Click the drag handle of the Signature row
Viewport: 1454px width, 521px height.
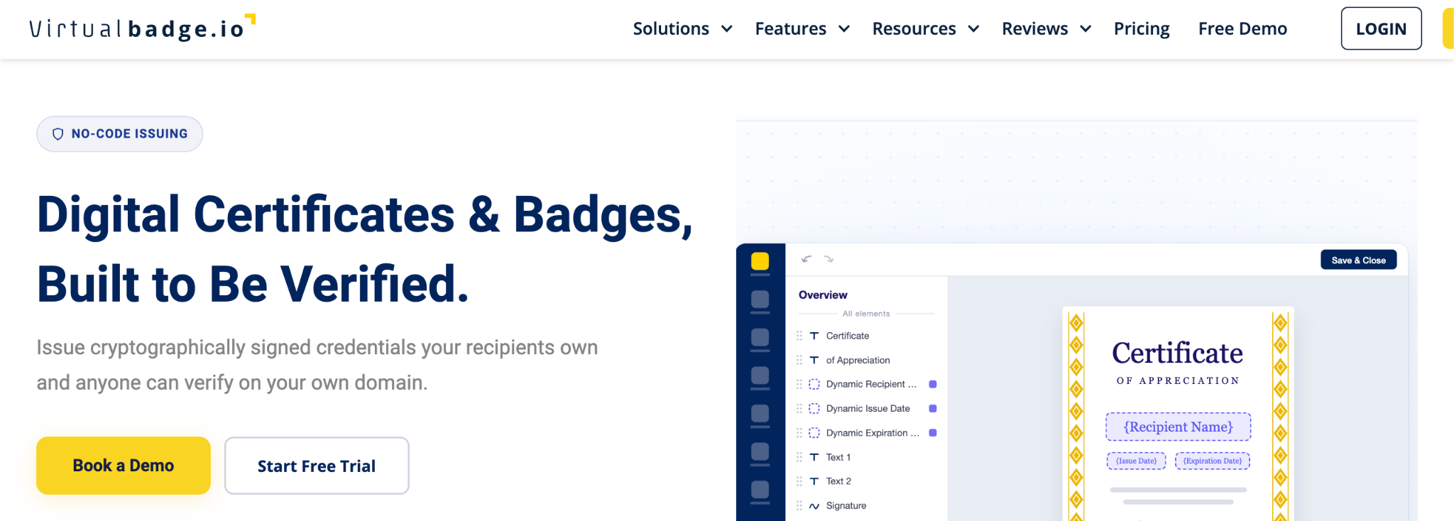[x=799, y=505]
